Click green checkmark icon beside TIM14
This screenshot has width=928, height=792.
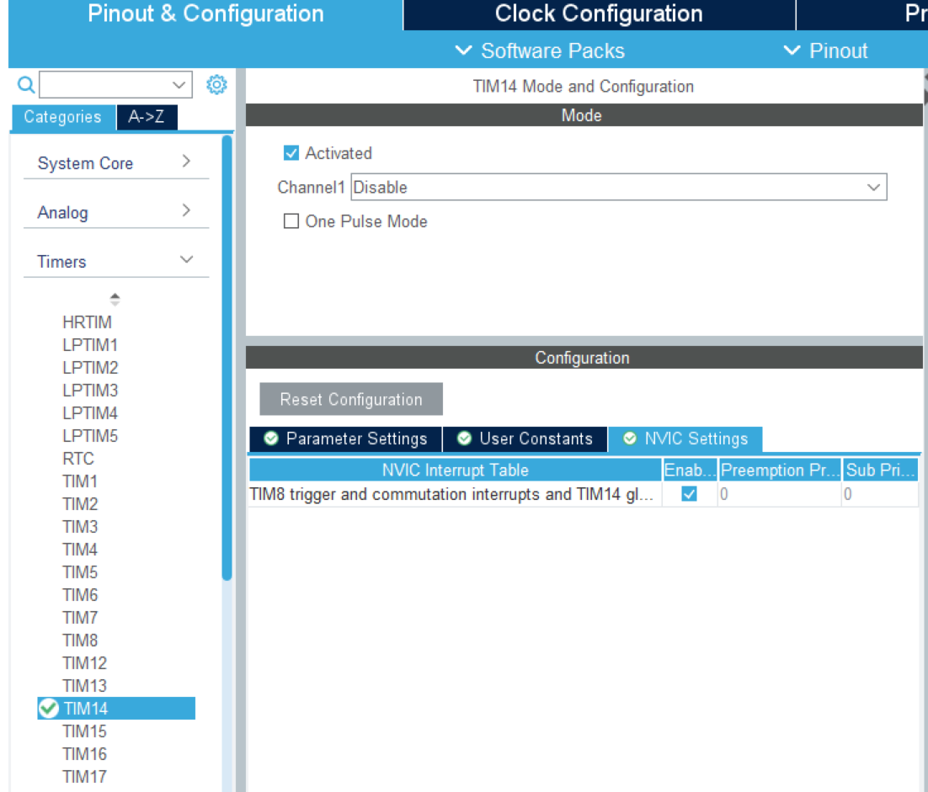click(x=49, y=709)
